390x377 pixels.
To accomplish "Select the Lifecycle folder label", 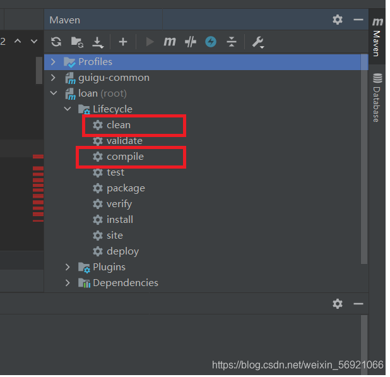I will 112,109.
